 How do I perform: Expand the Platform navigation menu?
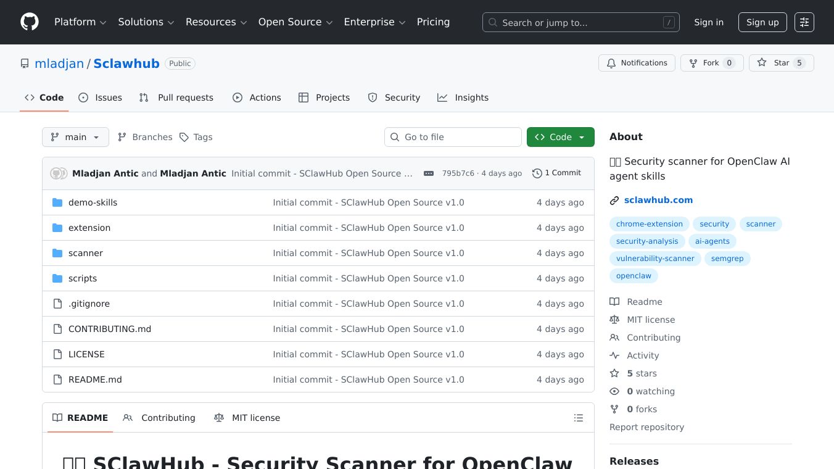click(x=80, y=22)
